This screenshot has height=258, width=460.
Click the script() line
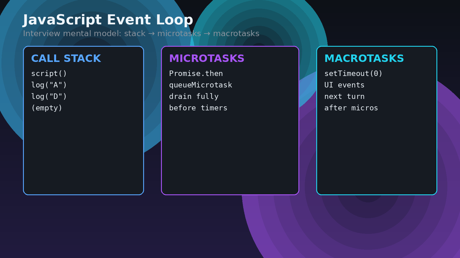coord(49,74)
